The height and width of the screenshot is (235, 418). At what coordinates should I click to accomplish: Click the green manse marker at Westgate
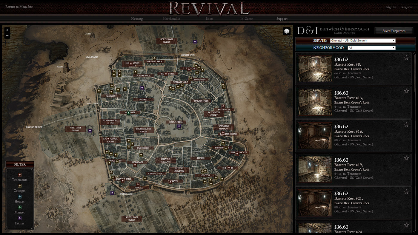click(x=129, y=113)
